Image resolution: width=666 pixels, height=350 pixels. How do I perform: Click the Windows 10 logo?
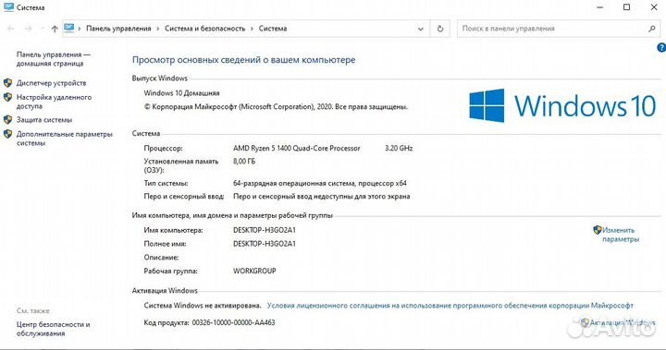562,105
